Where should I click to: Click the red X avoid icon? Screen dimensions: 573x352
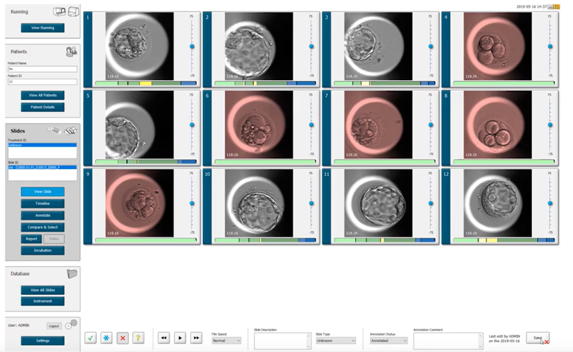click(x=123, y=338)
